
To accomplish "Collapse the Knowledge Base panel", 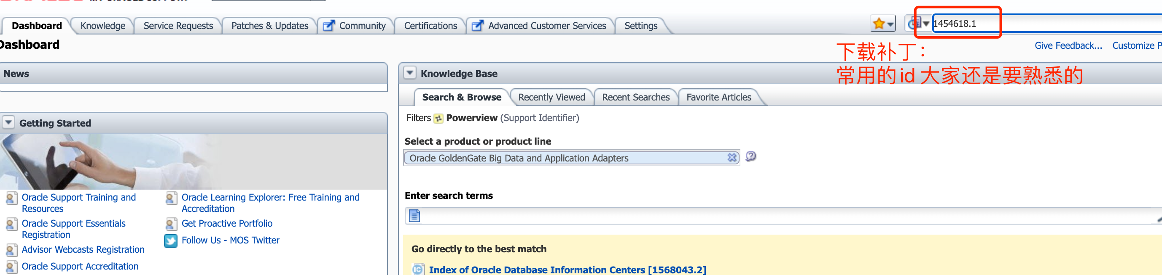I will click(x=409, y=73).
